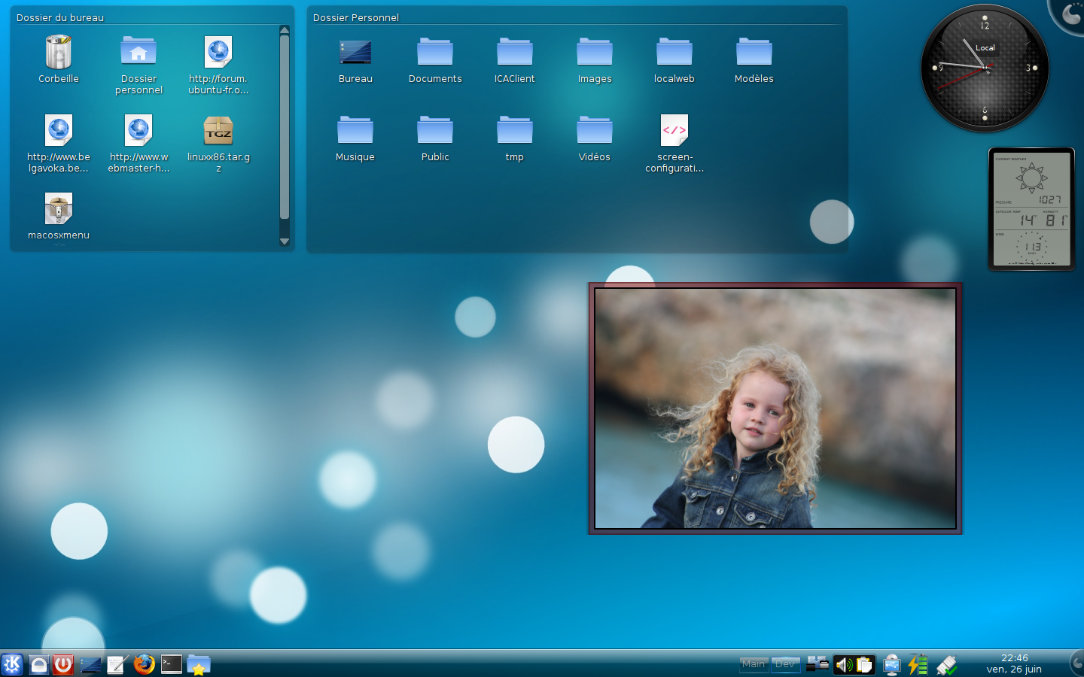
Task: Open the battery power monitor icon
Action: (x=918, y=664)
